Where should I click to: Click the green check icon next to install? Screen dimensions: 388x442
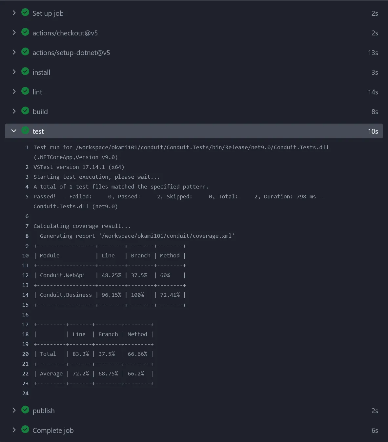pyautogui.click(x=25, y=71)
